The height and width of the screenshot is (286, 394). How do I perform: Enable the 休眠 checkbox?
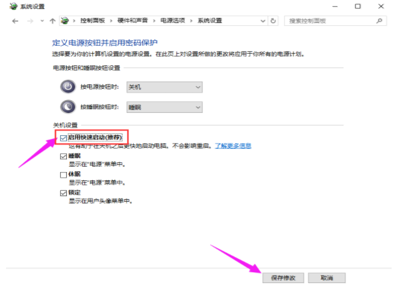click(64, 174)
